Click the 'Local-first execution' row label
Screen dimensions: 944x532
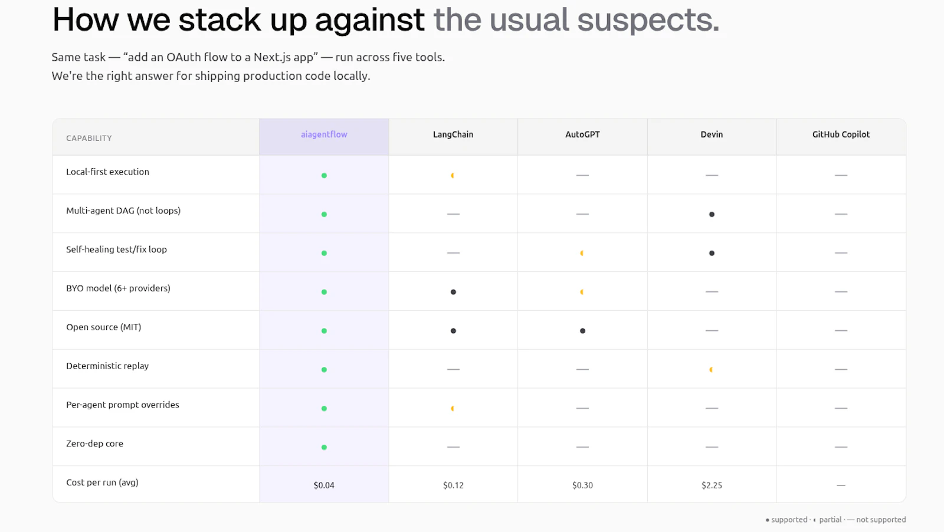tap(108, 172)
